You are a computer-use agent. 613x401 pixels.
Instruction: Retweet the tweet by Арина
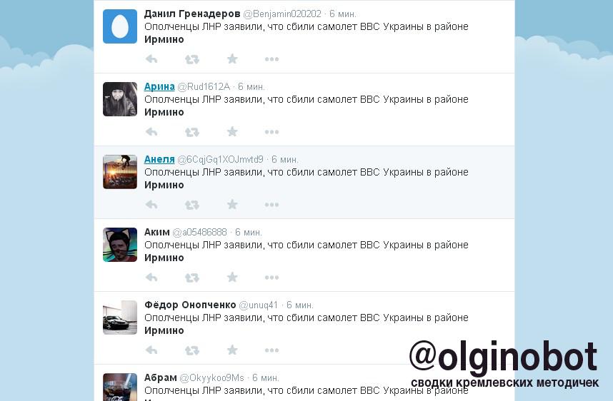pos(192,132)
